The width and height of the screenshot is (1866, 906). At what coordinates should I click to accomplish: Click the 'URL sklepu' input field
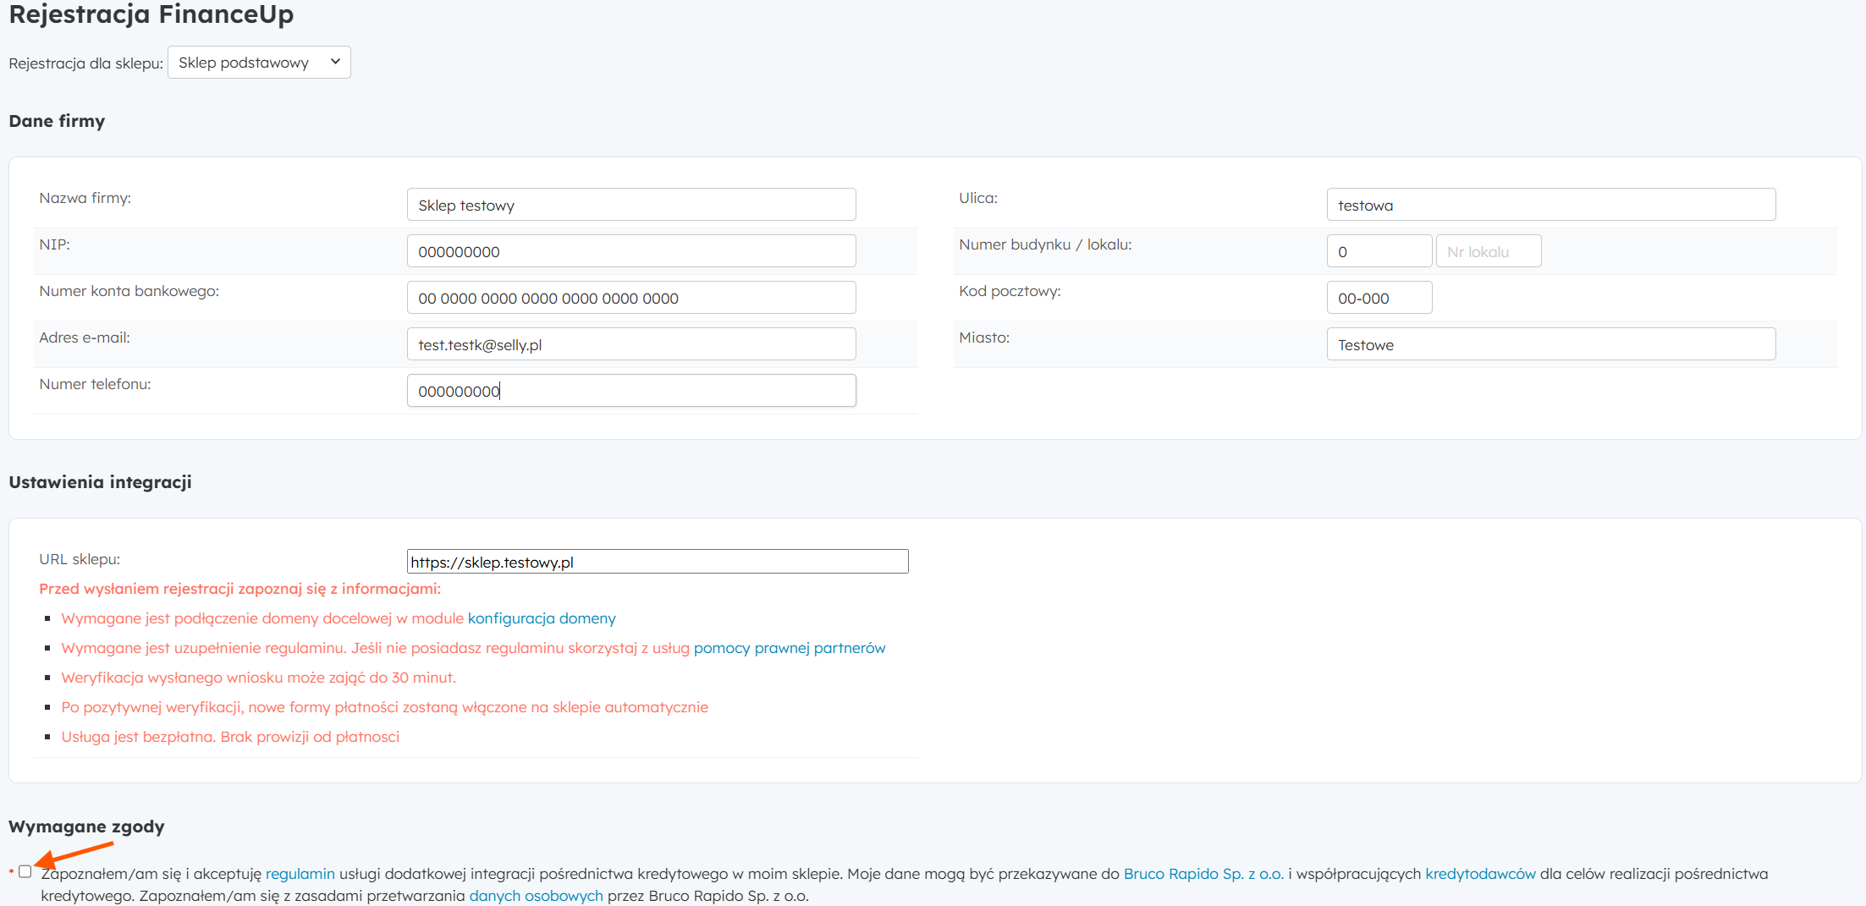point(657,562)
